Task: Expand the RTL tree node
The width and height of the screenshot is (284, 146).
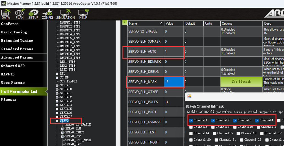Action: click(57, 74)
